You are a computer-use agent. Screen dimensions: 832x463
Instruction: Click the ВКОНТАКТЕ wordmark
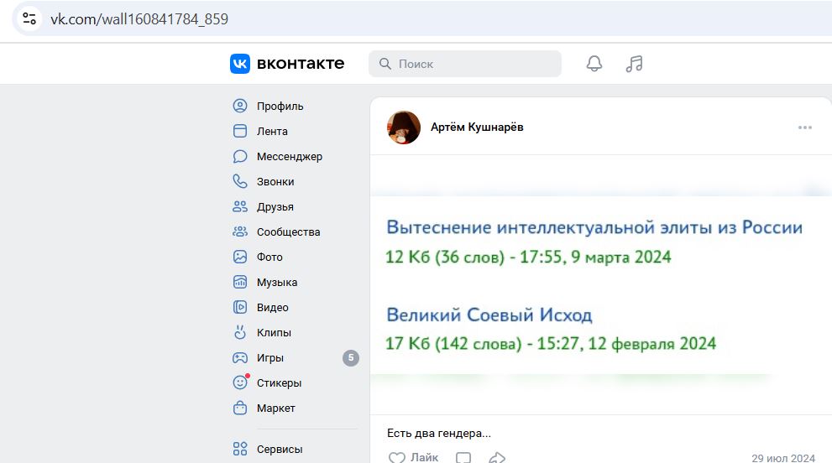tap(301, 64)
